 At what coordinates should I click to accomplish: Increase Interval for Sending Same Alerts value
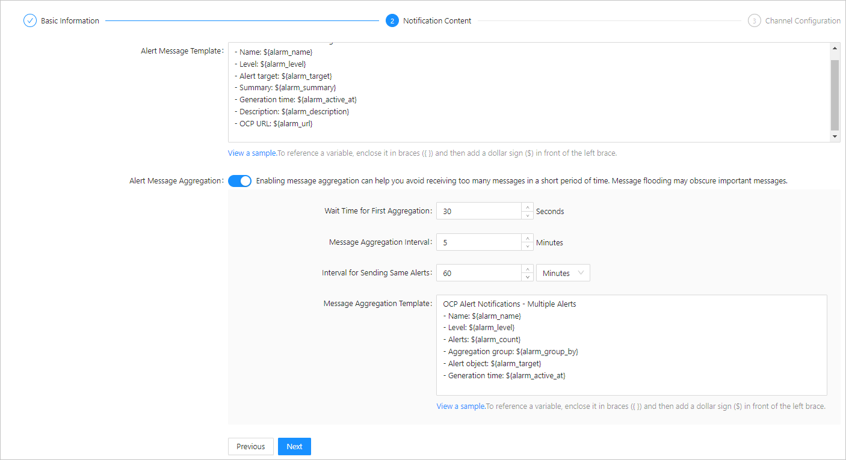527,269
